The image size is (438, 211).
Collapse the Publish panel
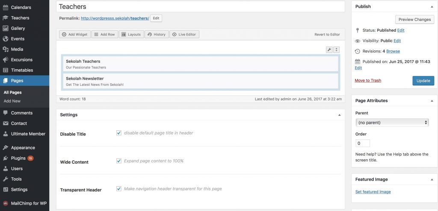[432, 6]
